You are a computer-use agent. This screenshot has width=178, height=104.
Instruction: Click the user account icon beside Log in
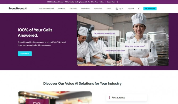pos(117,8)
